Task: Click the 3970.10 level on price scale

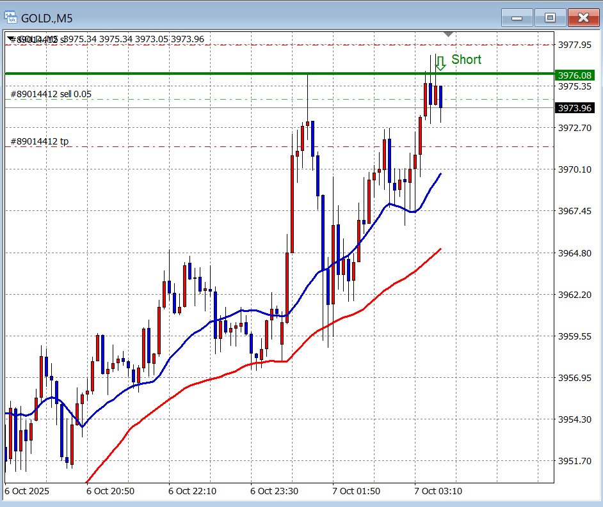Action: (x=574, y=169)
